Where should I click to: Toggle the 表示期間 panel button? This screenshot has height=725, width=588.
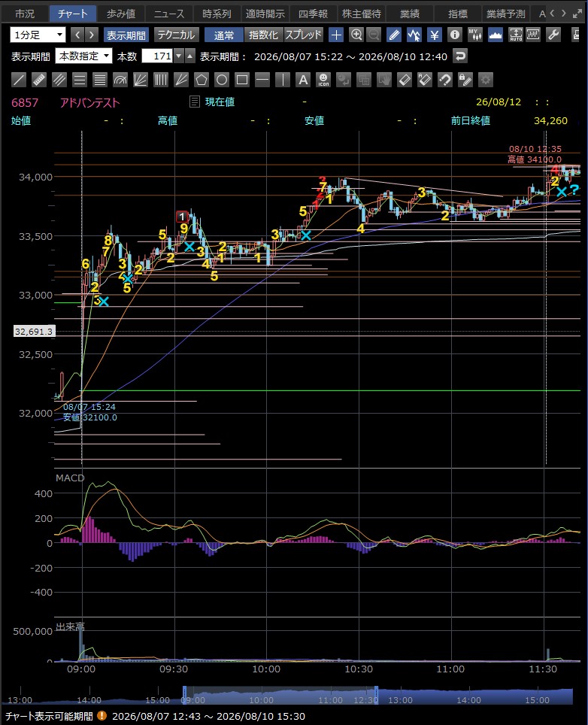126,35
